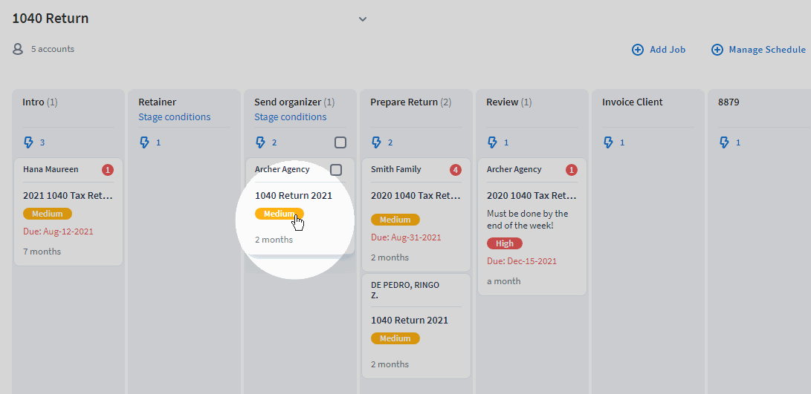Screen dimensions: 811x394
Task: Open Manage Schedule
Action: [x=758, y=50]
